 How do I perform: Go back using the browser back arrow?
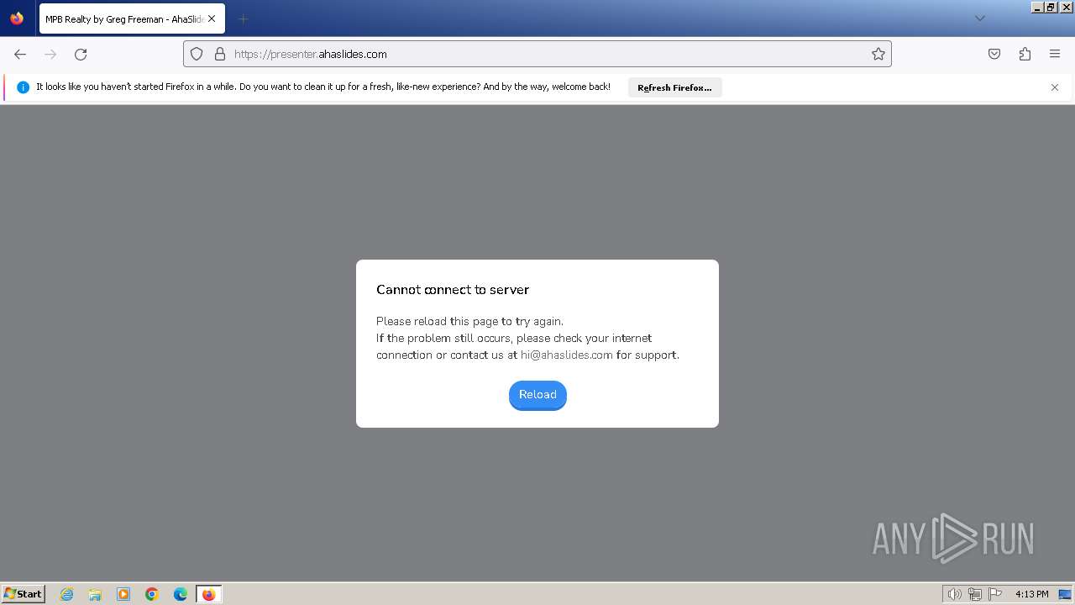click(x=20, y=54)
